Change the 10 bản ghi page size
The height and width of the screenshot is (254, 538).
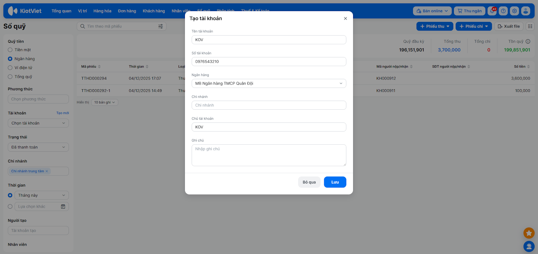click(105, 102)
